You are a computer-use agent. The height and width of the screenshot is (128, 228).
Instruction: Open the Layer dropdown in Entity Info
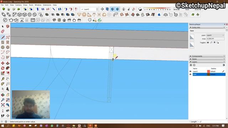pyautogui.click(x=215, y=35)
